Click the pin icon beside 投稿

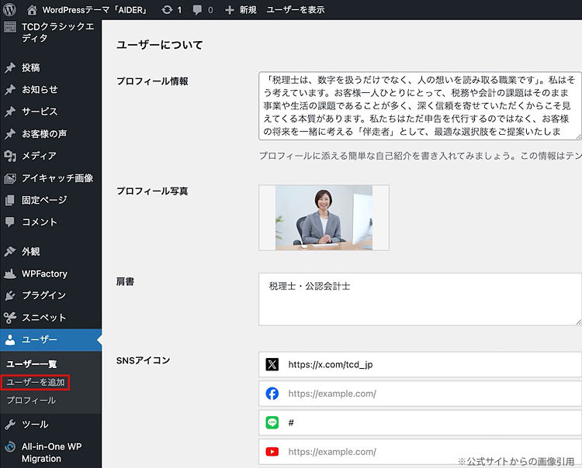pos(10,68)
